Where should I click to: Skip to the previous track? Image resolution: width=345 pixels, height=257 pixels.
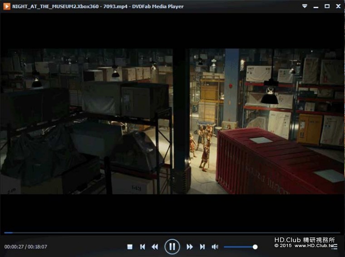[x=143, y=247]
